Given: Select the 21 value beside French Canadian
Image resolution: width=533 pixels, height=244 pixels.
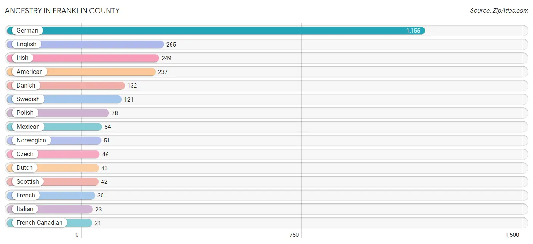Looking at the screenshot, I should click(x=98, y=223).
